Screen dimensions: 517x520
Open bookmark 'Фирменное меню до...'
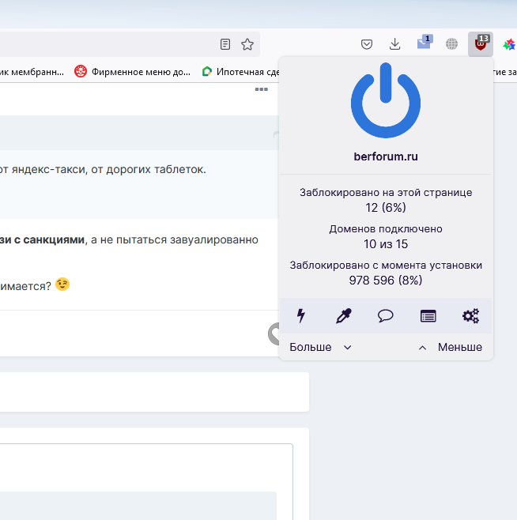pos(133,71)
